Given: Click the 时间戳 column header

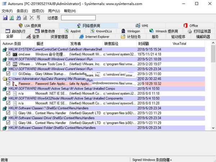Looking at the screenshot, I should (154, 44).
